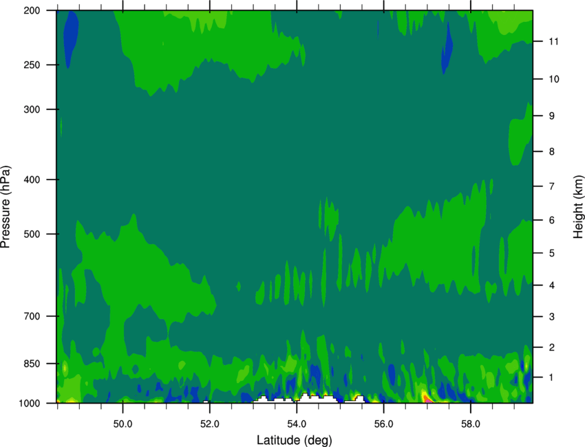
Task: Click the 'Pressure (hPa)' axis title
Action: [6, 207]
